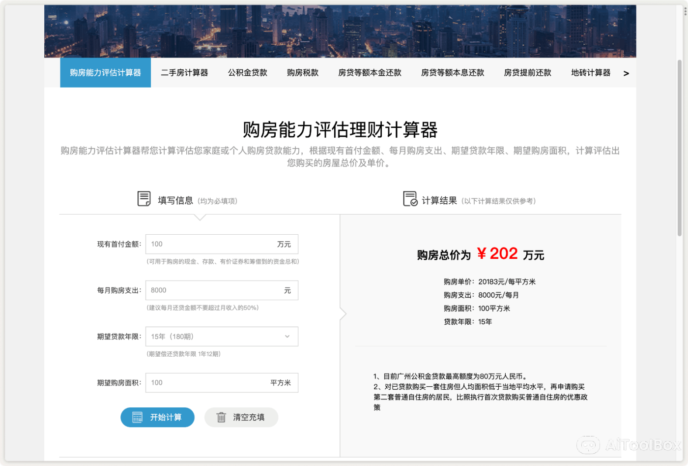Select the 房贷提前还款 tab
Image resolution: width=688 pixels, height=466 pixels.
pos(527,72)
